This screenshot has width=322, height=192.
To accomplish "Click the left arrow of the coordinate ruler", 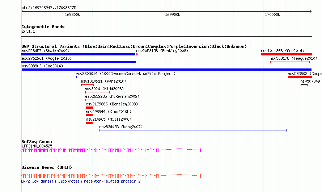I will [x=22, y=11].
